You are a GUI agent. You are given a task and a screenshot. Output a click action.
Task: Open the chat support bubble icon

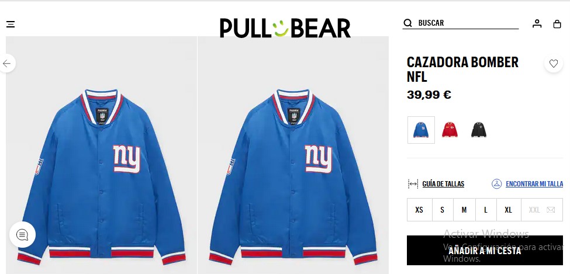(22, 235)
